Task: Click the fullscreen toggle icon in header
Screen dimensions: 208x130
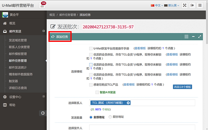Action: click(x=185, y=5)
